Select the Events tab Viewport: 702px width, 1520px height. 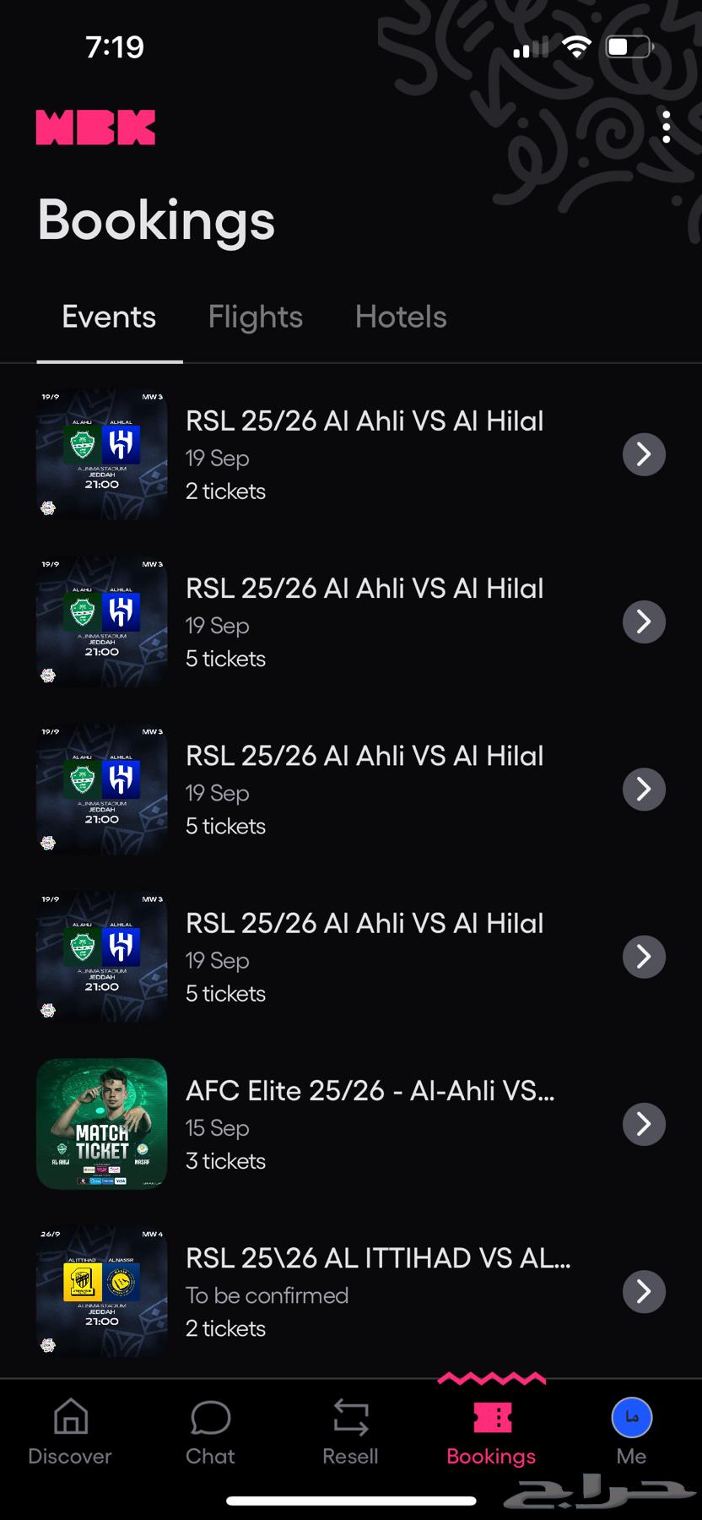(108, 317)
